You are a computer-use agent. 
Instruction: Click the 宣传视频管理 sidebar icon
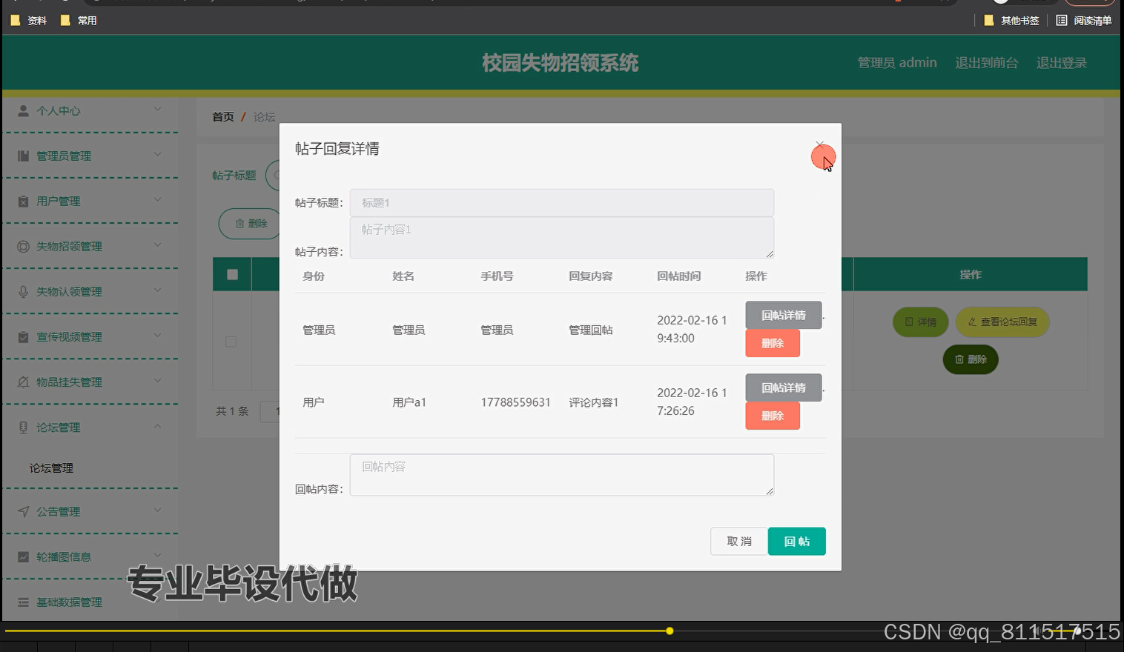23,336
